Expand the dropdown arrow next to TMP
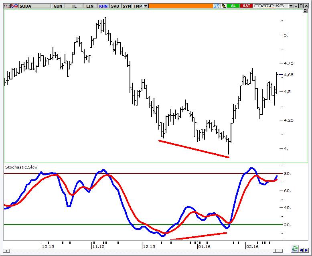The image size is (312, 256). click(146, 6)
